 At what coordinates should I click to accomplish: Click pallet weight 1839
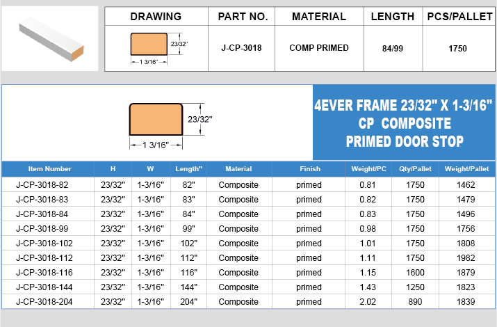tap(466, 302)
